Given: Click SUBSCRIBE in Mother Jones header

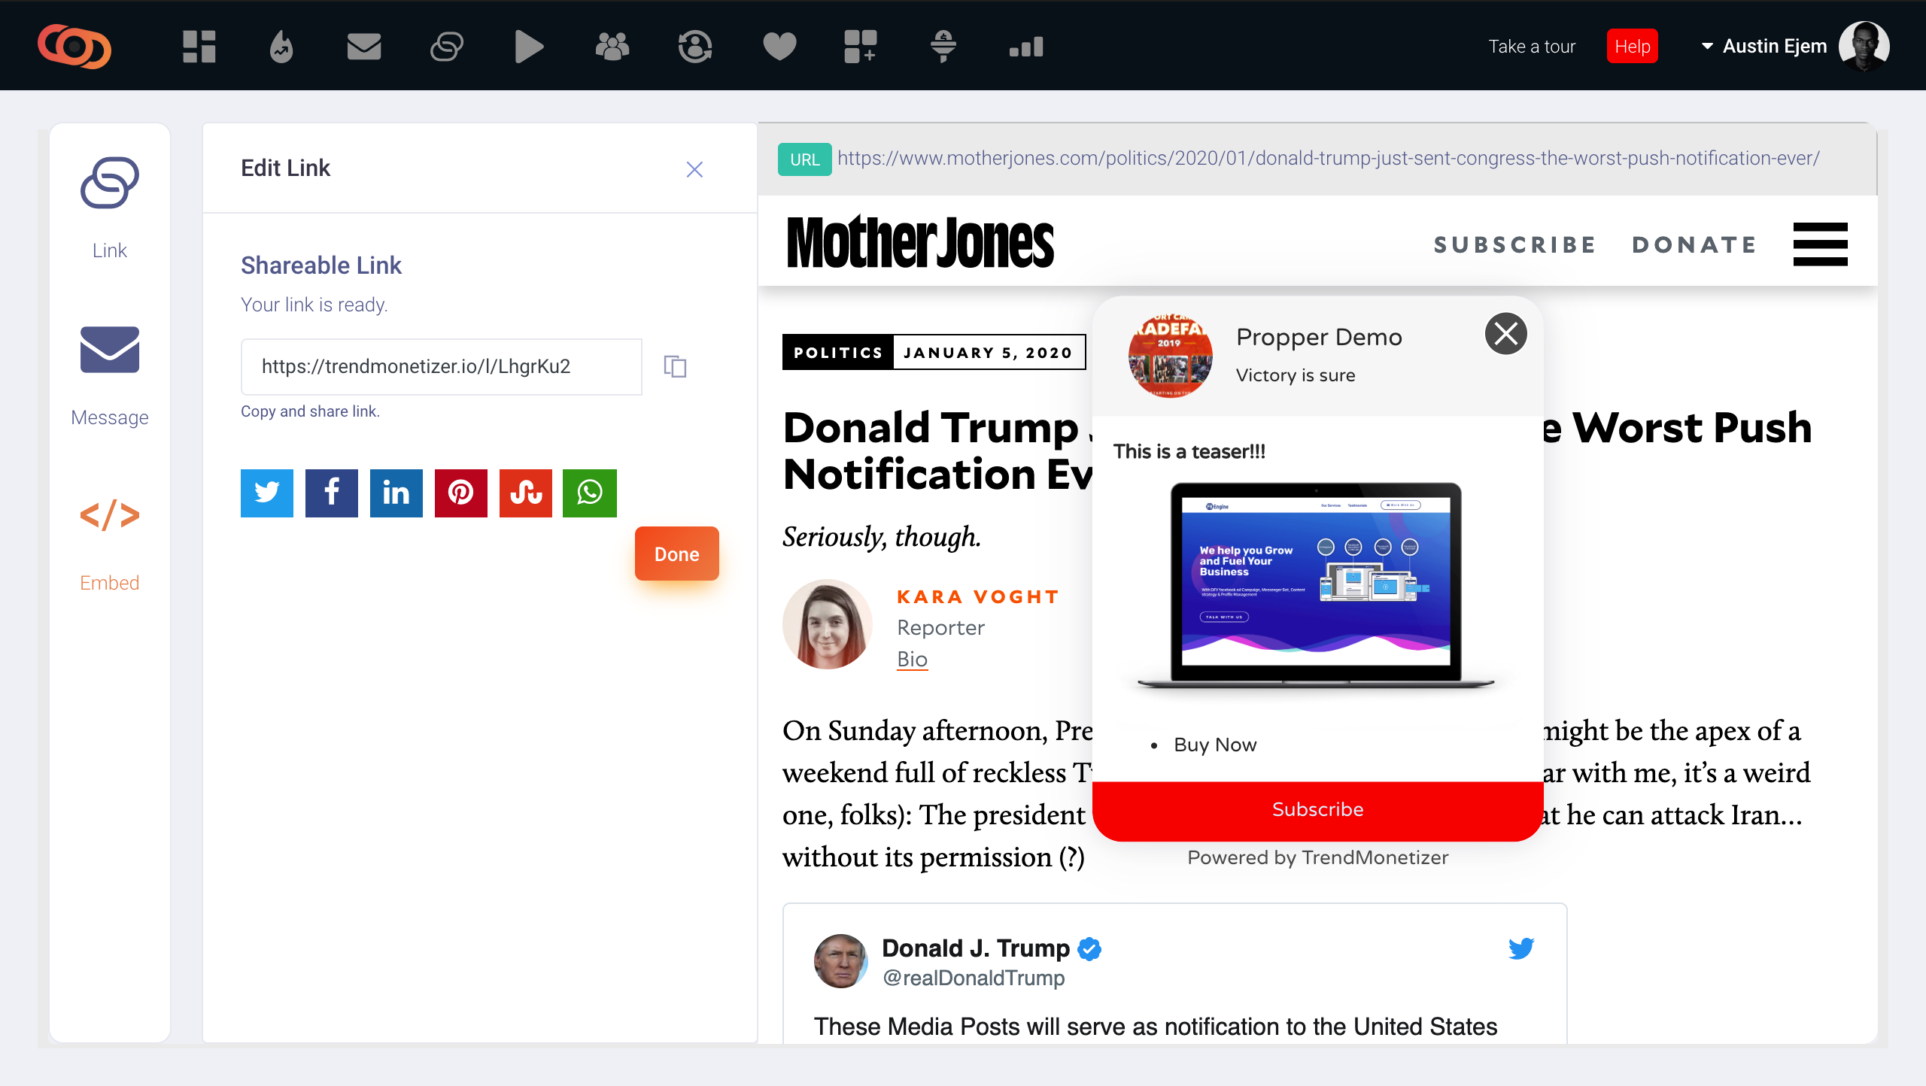Looking at the screenshot, I should pos(1515,244).
